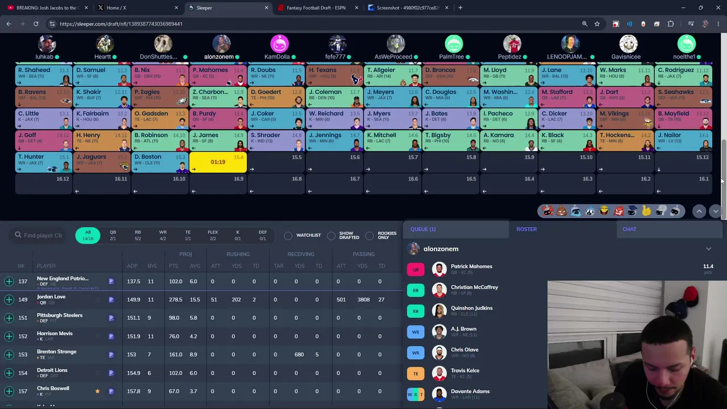This screenshot has width=727, height=409.
Task: Open a new browser tab
Action: point(460,8)
